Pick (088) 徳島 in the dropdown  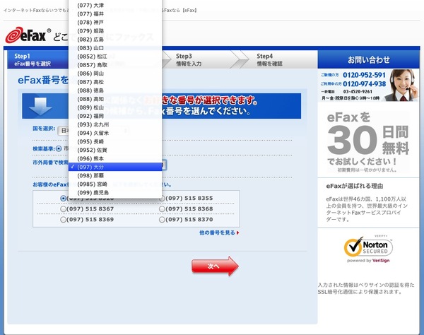pyautogui.click(x=115, y=90)
